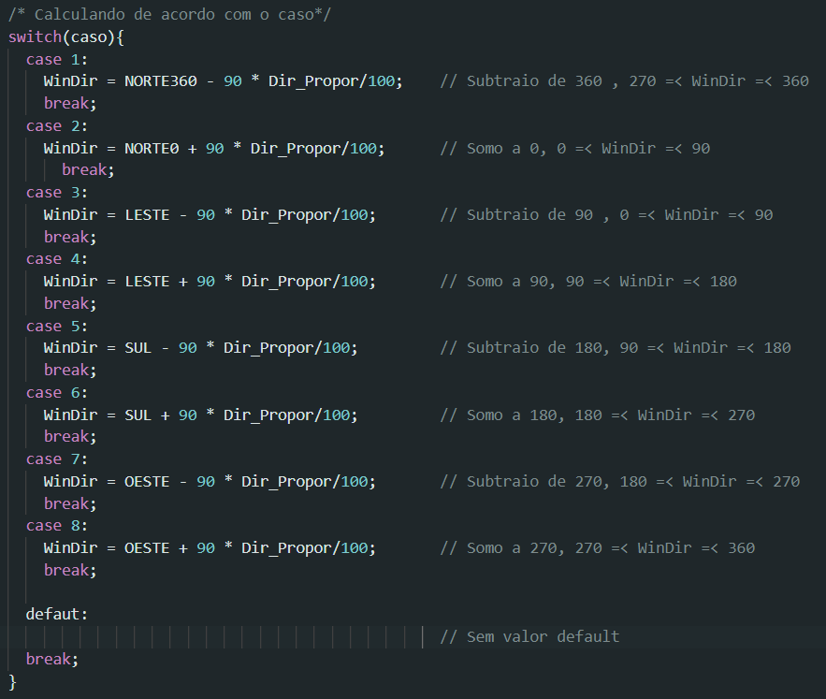The width and height of the screenshot is (826, 699).
Task: Click the 'case 8:' label
Action: 57,526
